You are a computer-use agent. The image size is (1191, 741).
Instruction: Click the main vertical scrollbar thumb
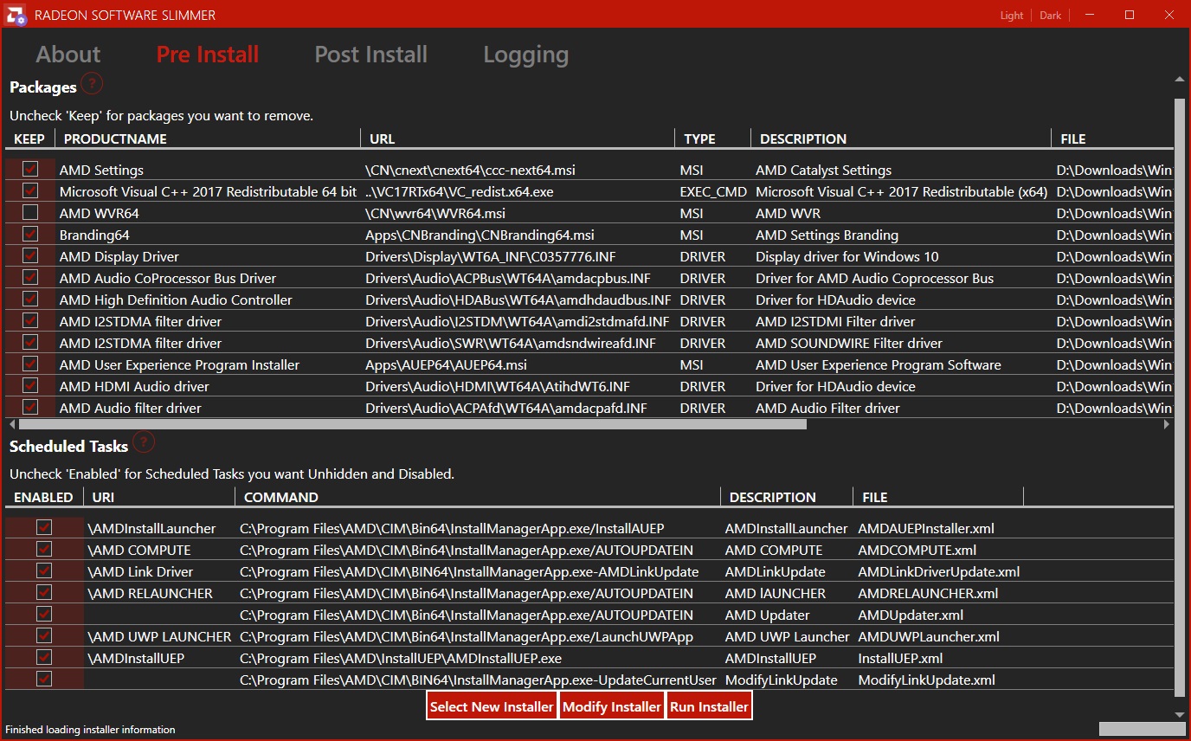point(1179,397)
